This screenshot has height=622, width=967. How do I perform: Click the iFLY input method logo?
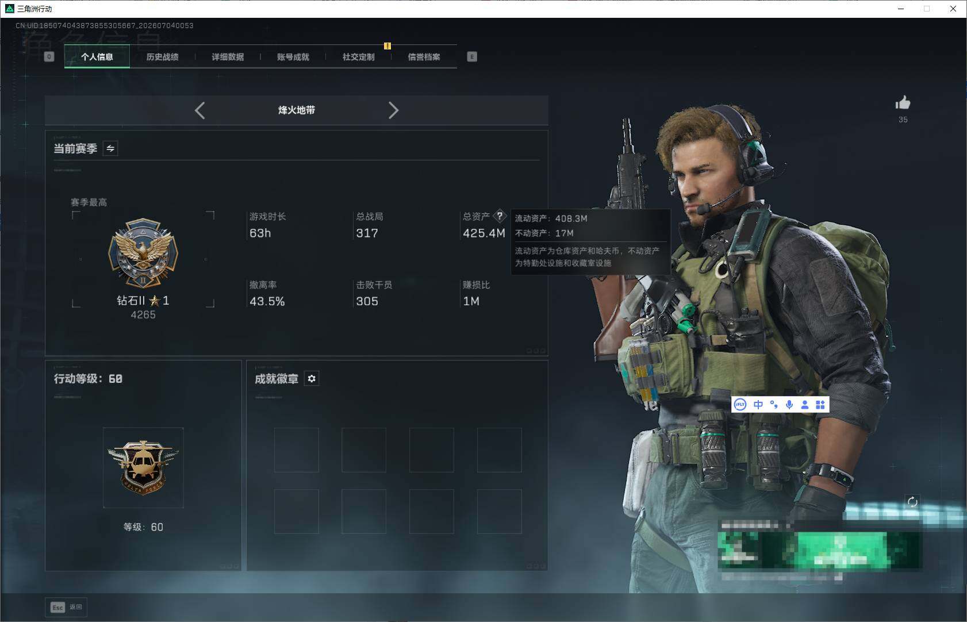(x=740, y=405)
